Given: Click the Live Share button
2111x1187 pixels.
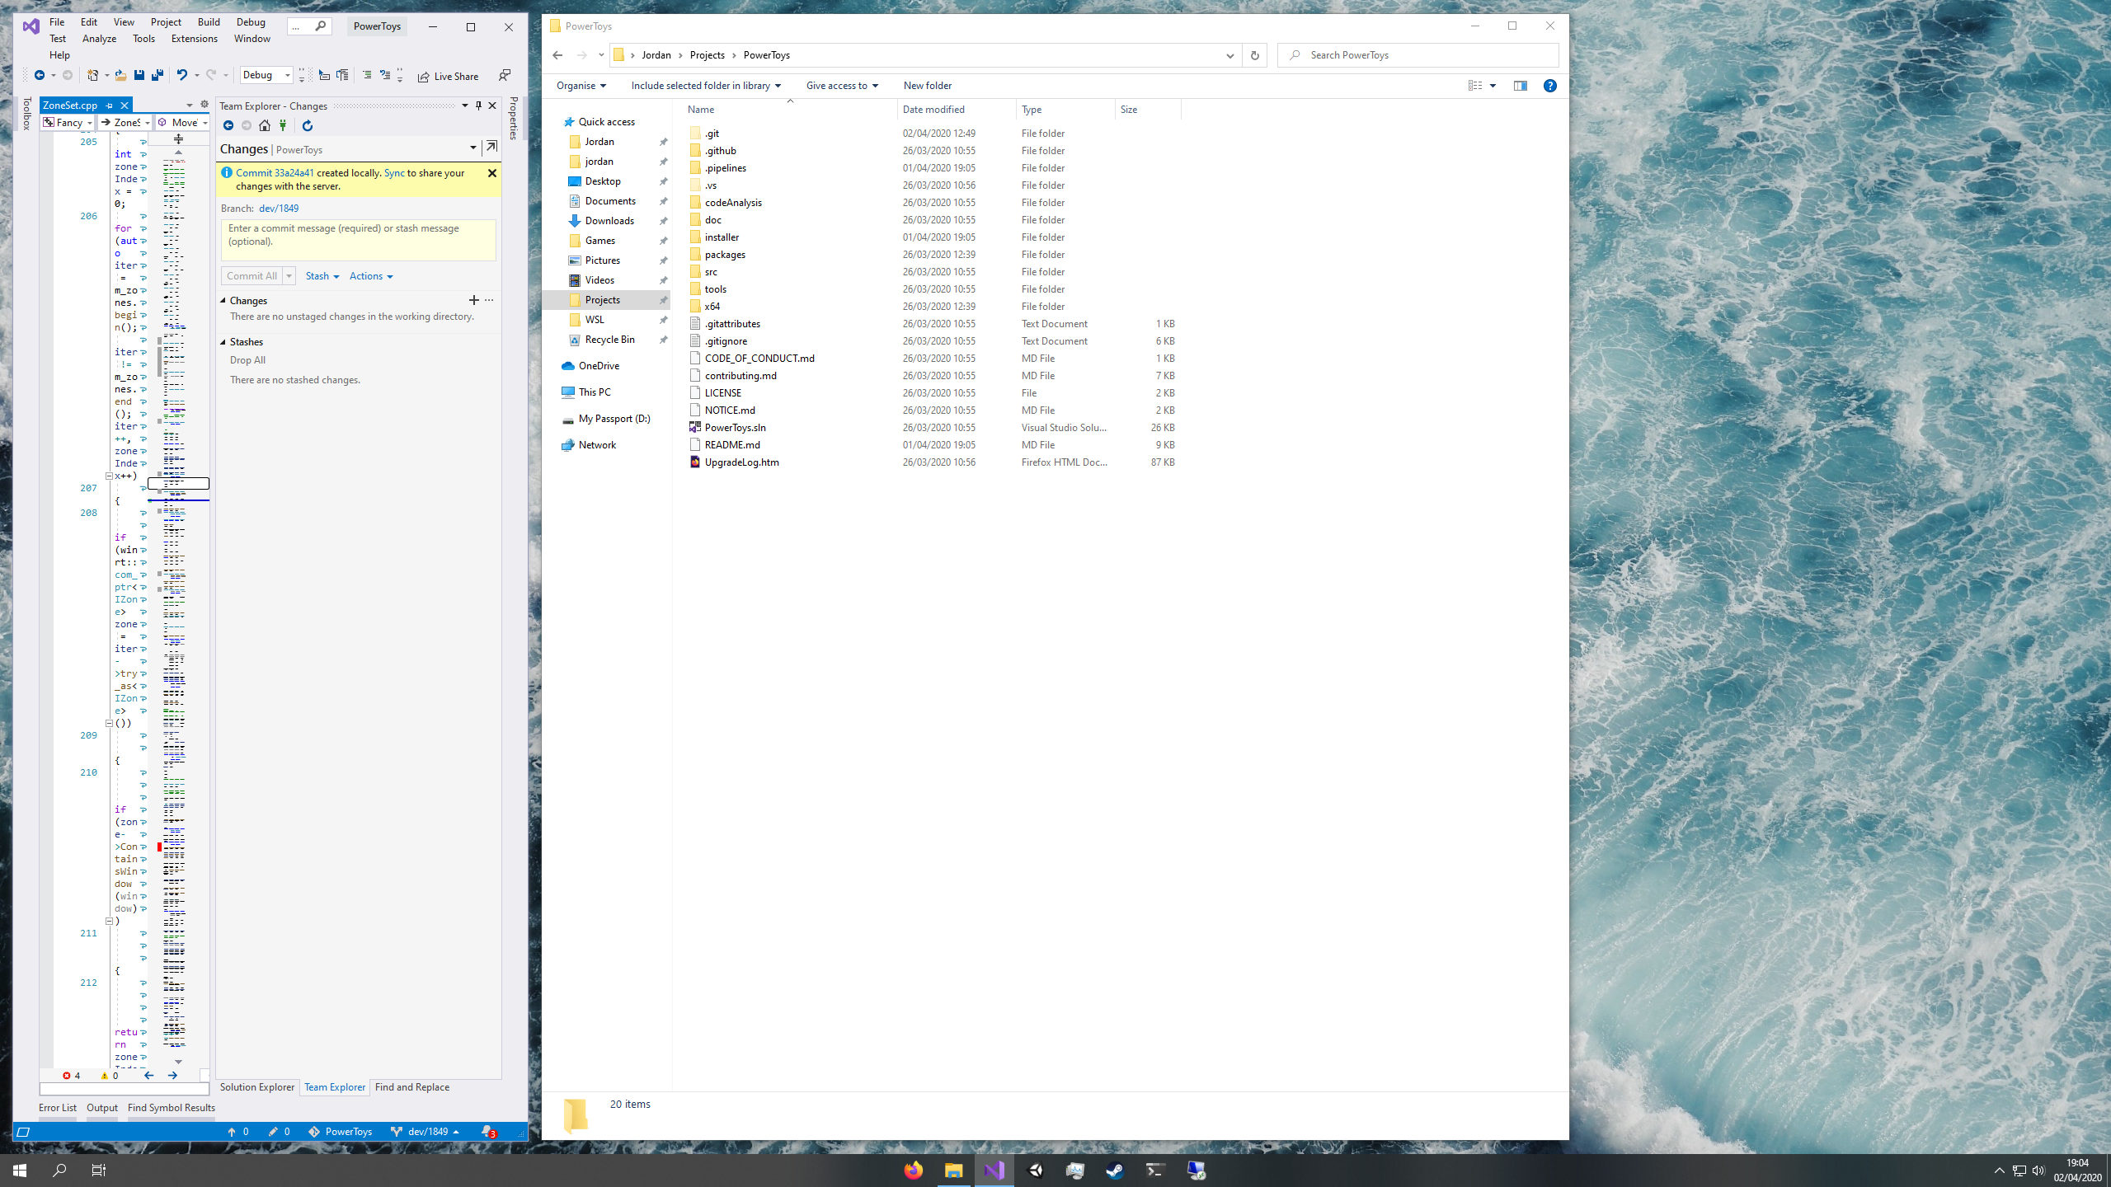Looking at the screenshot, I should tap(448, 77).
